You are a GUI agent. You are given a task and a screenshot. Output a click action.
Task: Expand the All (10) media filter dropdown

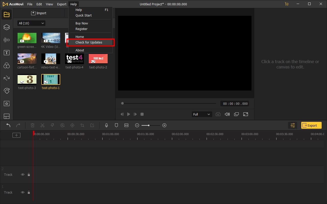pyautogui.click(x=31, y=23)
